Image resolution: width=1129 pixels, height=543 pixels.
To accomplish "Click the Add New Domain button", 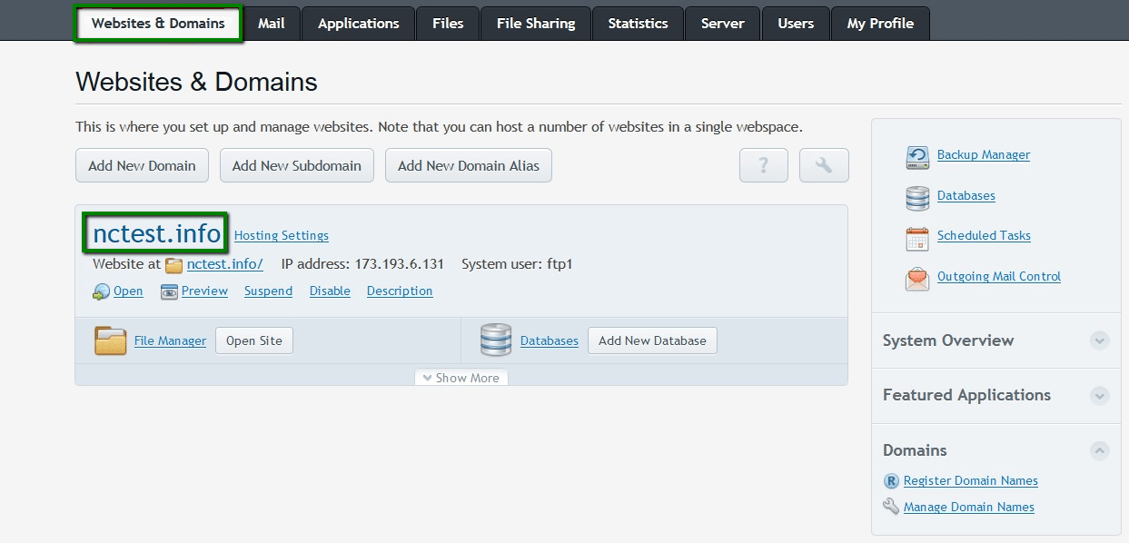I will click(x=142, y=165).
